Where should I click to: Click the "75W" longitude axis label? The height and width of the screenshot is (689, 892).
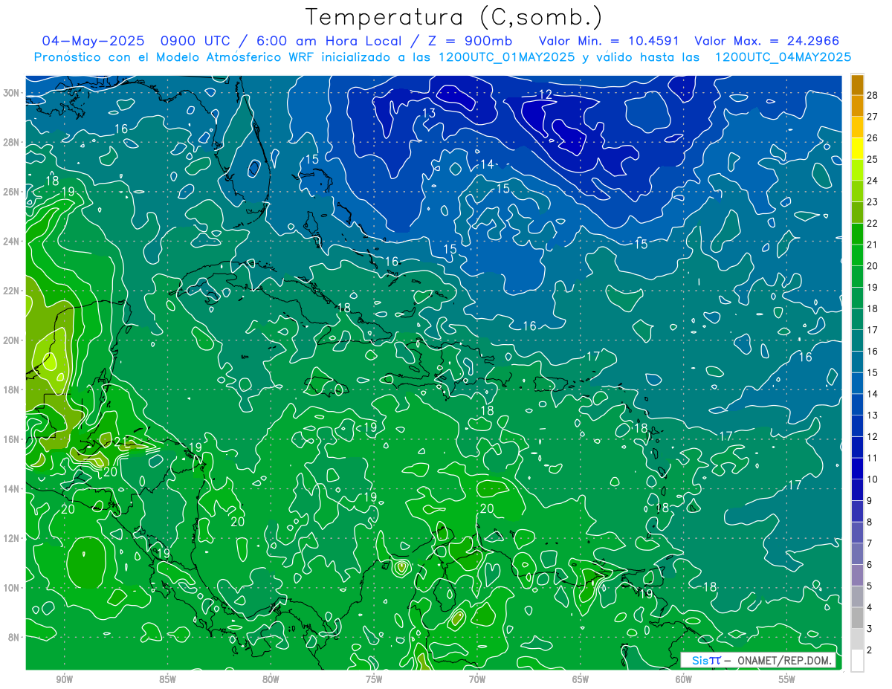click(374, 679)
